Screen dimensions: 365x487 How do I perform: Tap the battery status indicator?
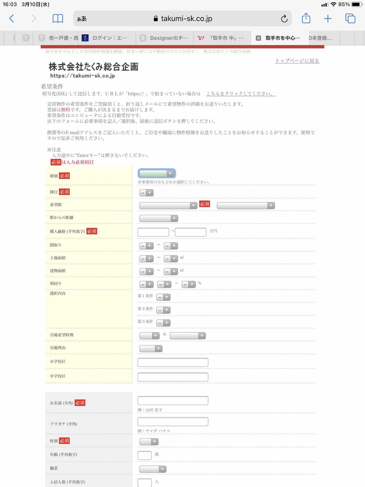(x=356, y=4)
